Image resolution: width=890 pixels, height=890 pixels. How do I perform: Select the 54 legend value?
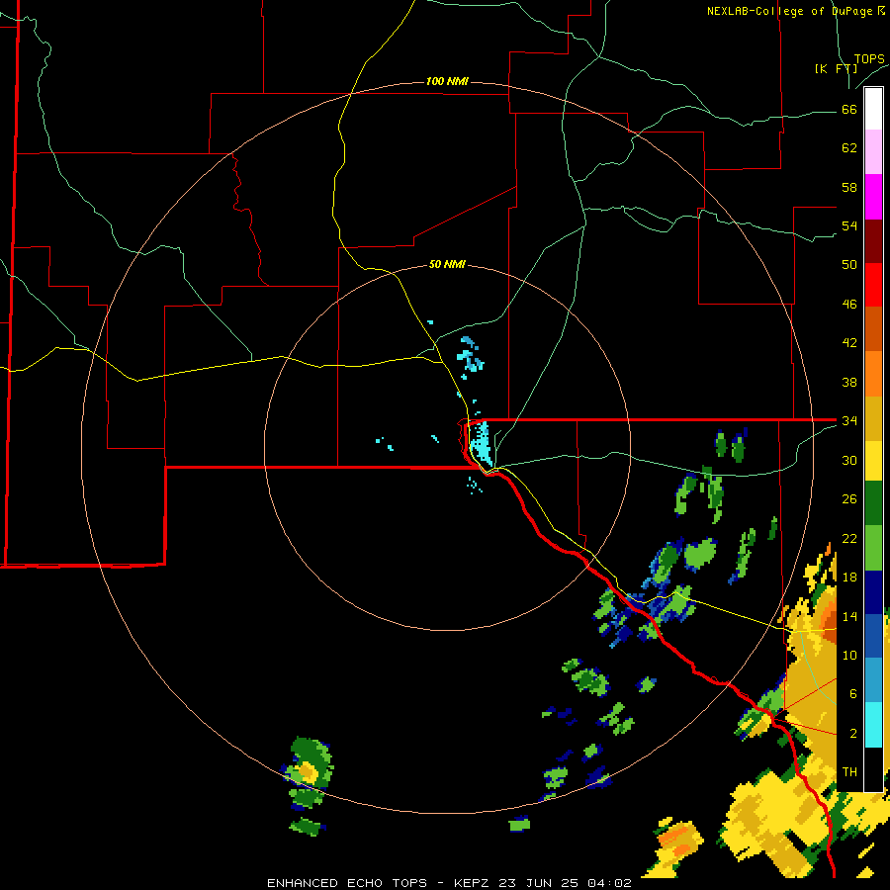(x=849, y=225)
